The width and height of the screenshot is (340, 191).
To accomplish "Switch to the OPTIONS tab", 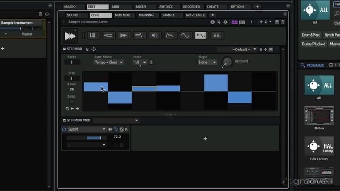I will point(240,7).
